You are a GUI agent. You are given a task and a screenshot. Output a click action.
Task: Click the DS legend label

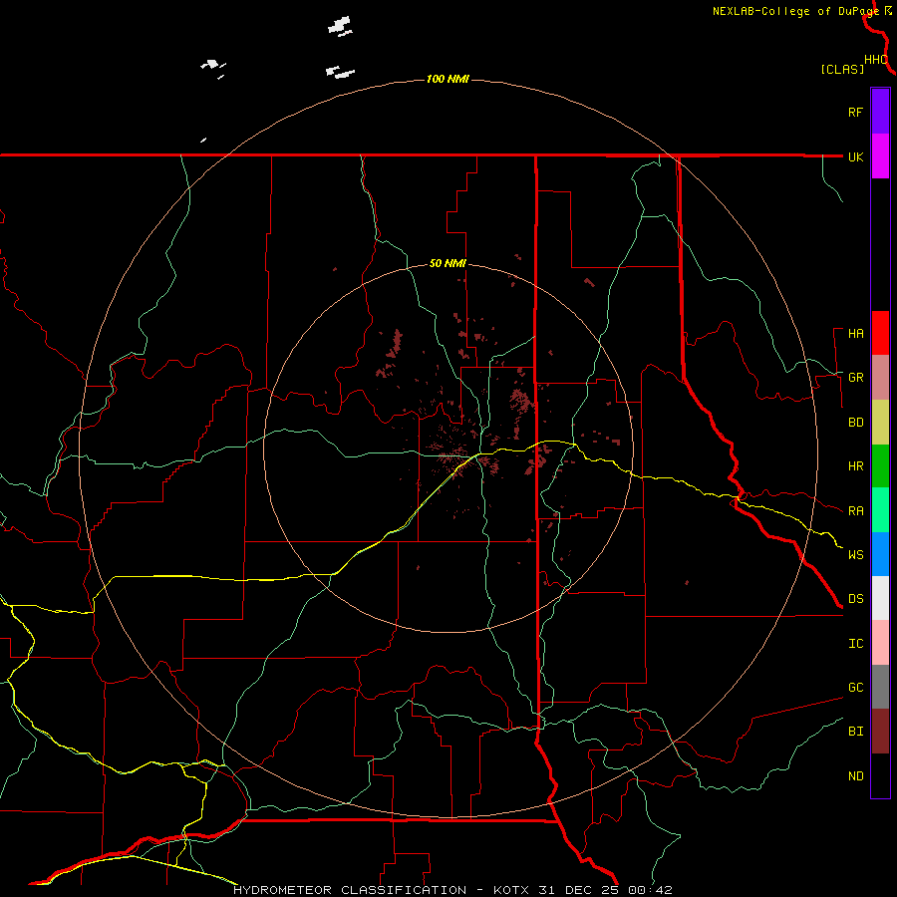pos(855,599)
